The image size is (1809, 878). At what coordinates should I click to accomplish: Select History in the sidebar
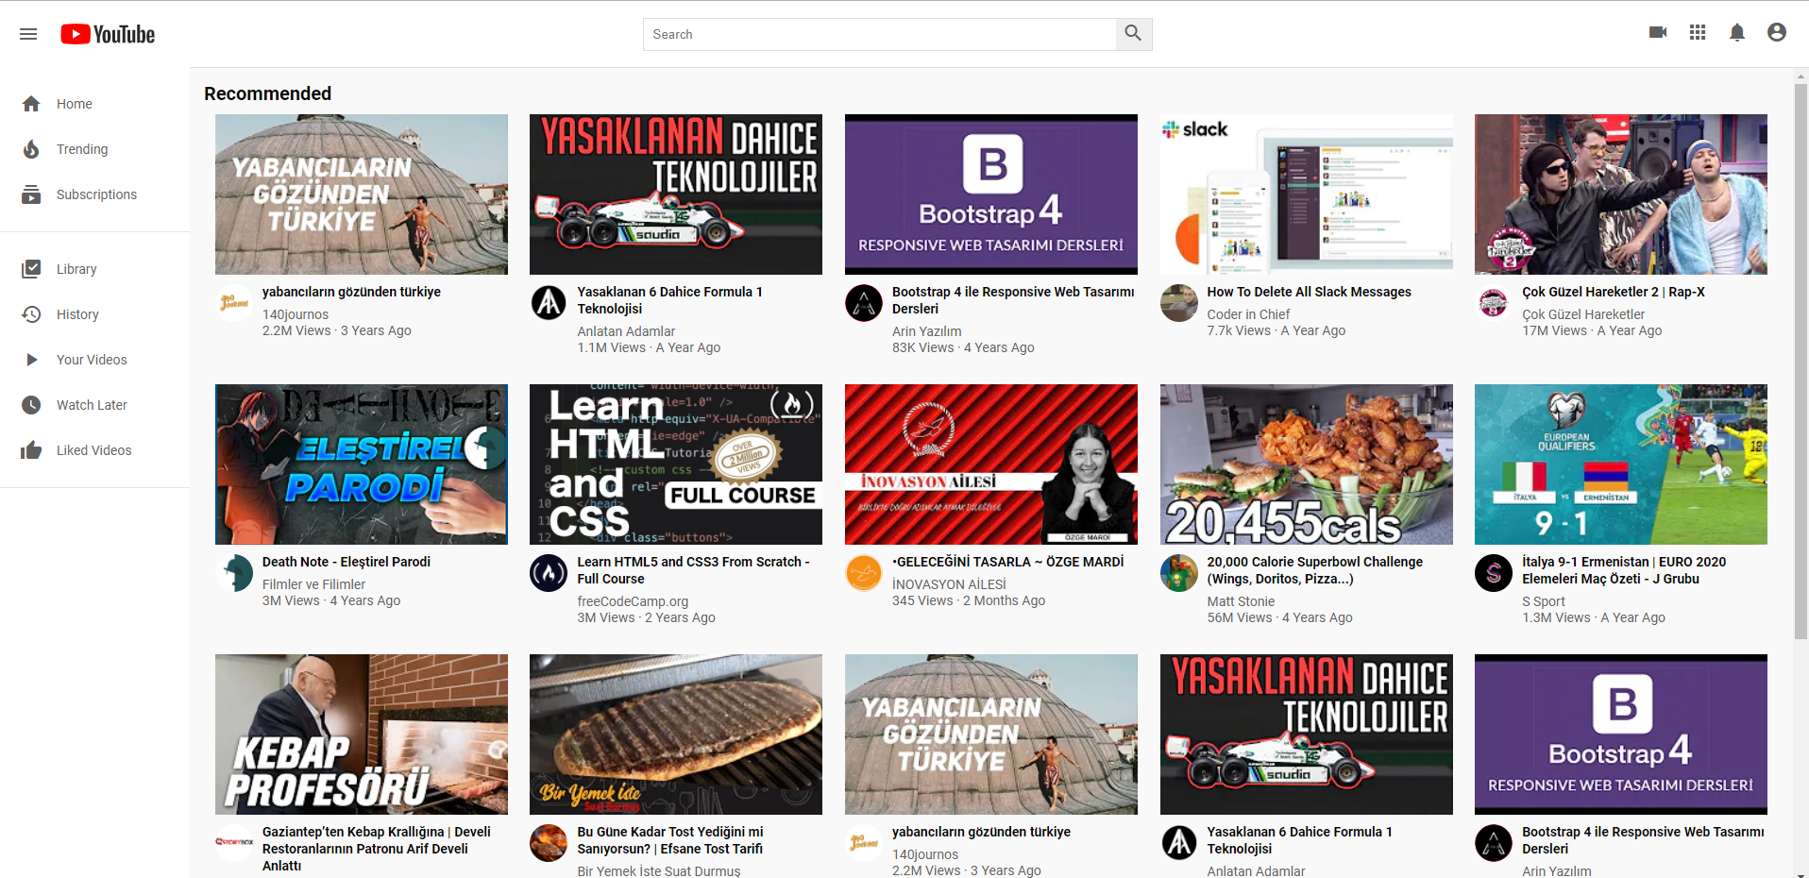coord(31,313)
